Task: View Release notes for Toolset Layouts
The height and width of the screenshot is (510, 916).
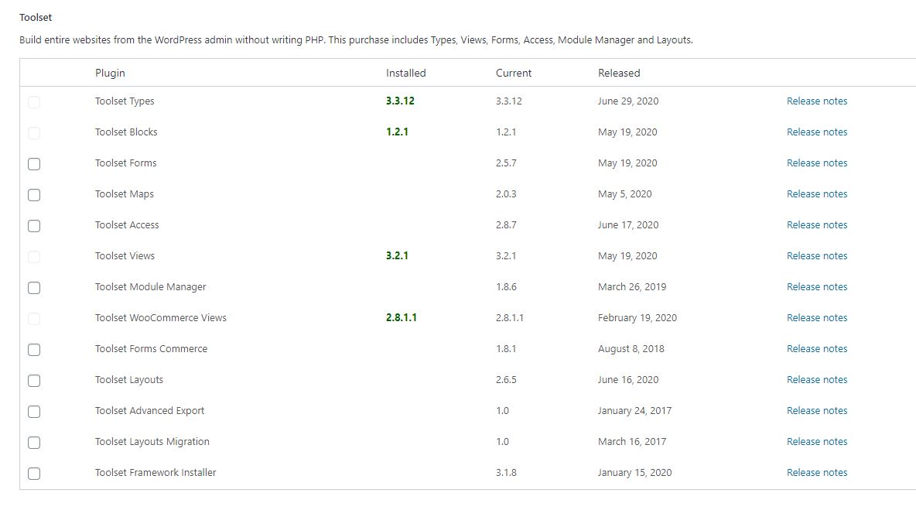Action: pyautogui.click(x=816, y=380)
